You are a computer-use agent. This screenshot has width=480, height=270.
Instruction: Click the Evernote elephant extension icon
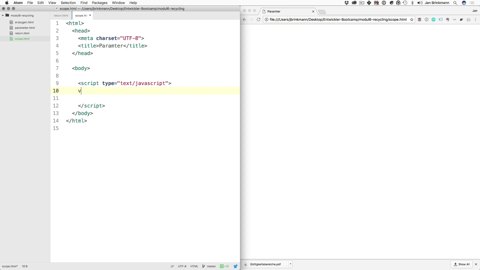click(x=447, y=19)
